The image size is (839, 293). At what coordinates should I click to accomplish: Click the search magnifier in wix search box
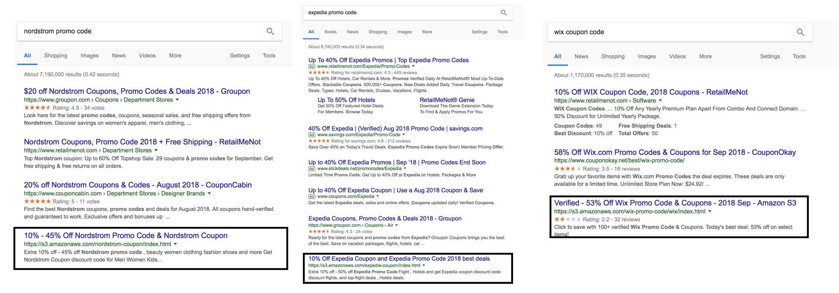coord(800,32)
